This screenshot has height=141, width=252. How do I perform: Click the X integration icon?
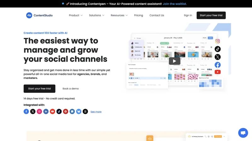[33, 112]
